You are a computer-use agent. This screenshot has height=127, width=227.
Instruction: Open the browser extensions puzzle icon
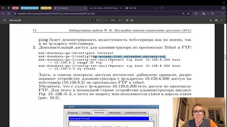point(196,13)
